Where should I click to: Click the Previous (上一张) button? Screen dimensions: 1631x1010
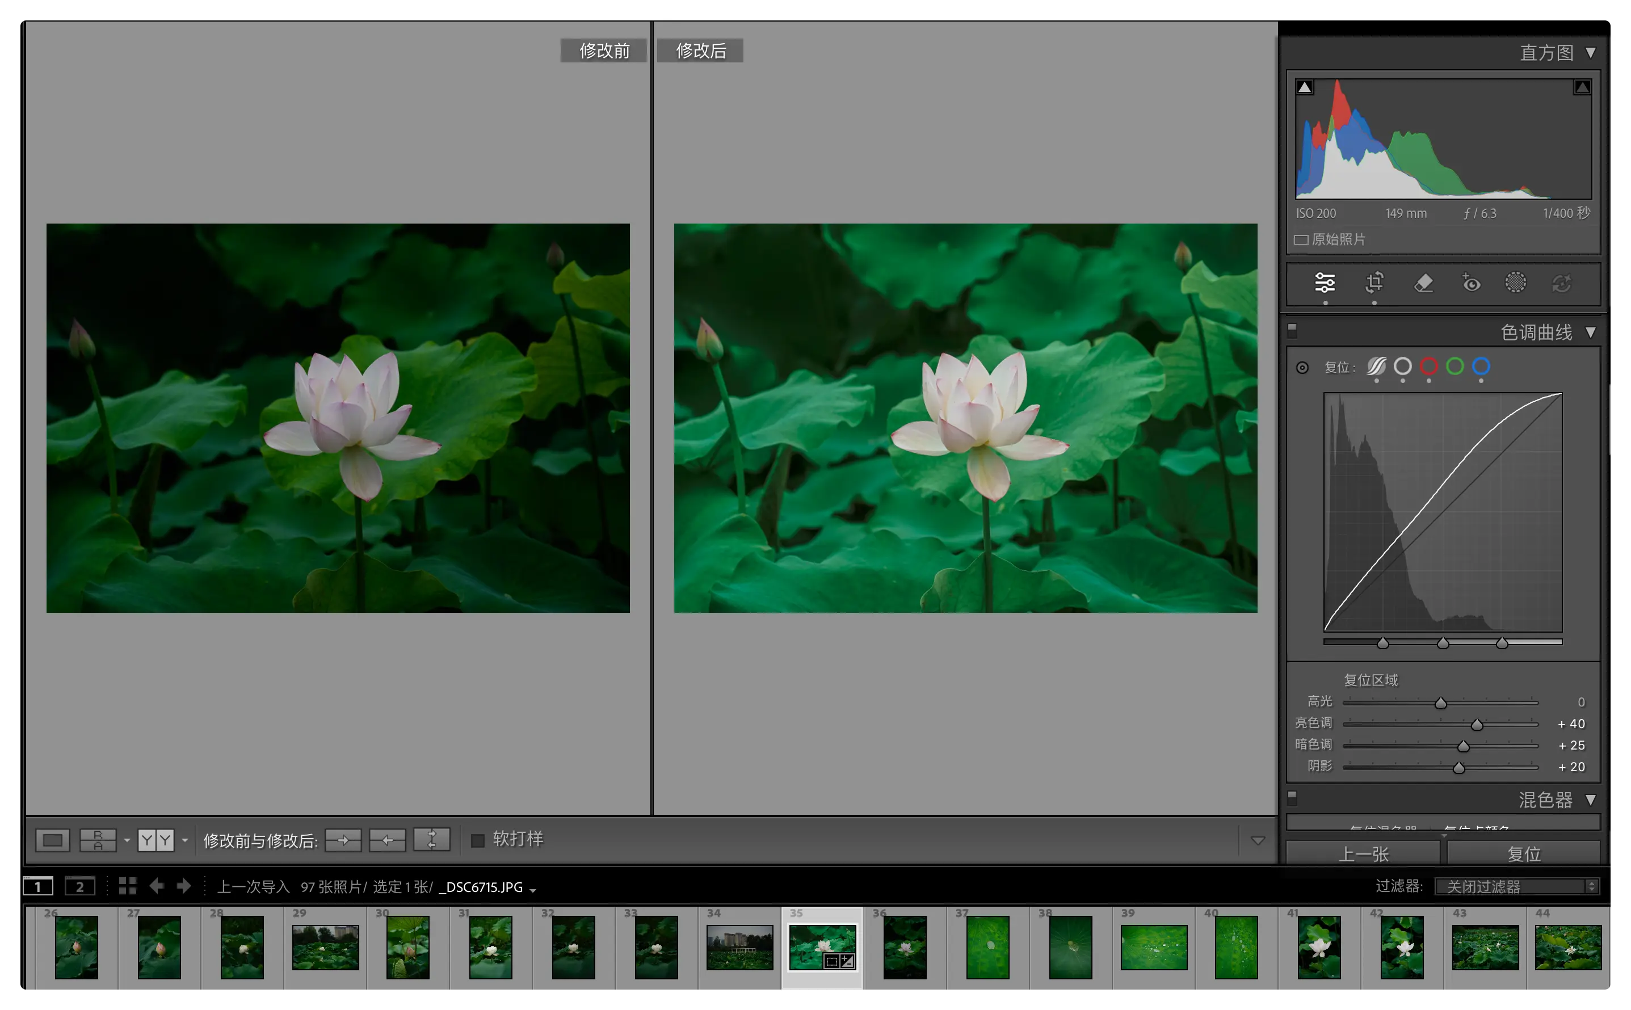pos(1363,853)
